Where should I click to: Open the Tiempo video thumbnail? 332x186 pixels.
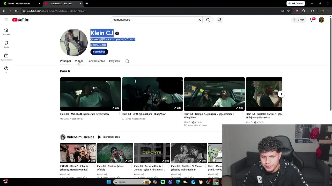[214, 94]
